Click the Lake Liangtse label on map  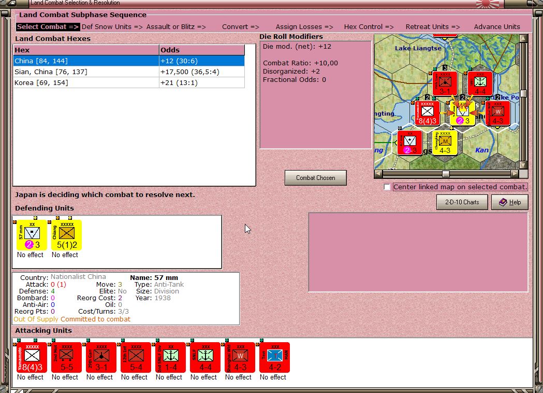point(418,48)
